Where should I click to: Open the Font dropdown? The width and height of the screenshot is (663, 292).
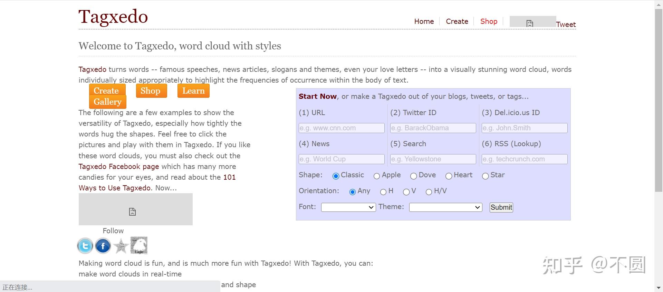click(348, 207)
